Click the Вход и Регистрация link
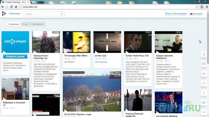The image size is (209, 117). click(176, 14)
